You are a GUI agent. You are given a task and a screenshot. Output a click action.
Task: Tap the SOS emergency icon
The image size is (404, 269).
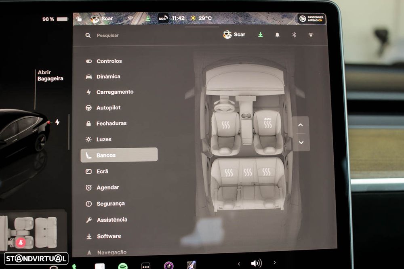click(163, 18)
